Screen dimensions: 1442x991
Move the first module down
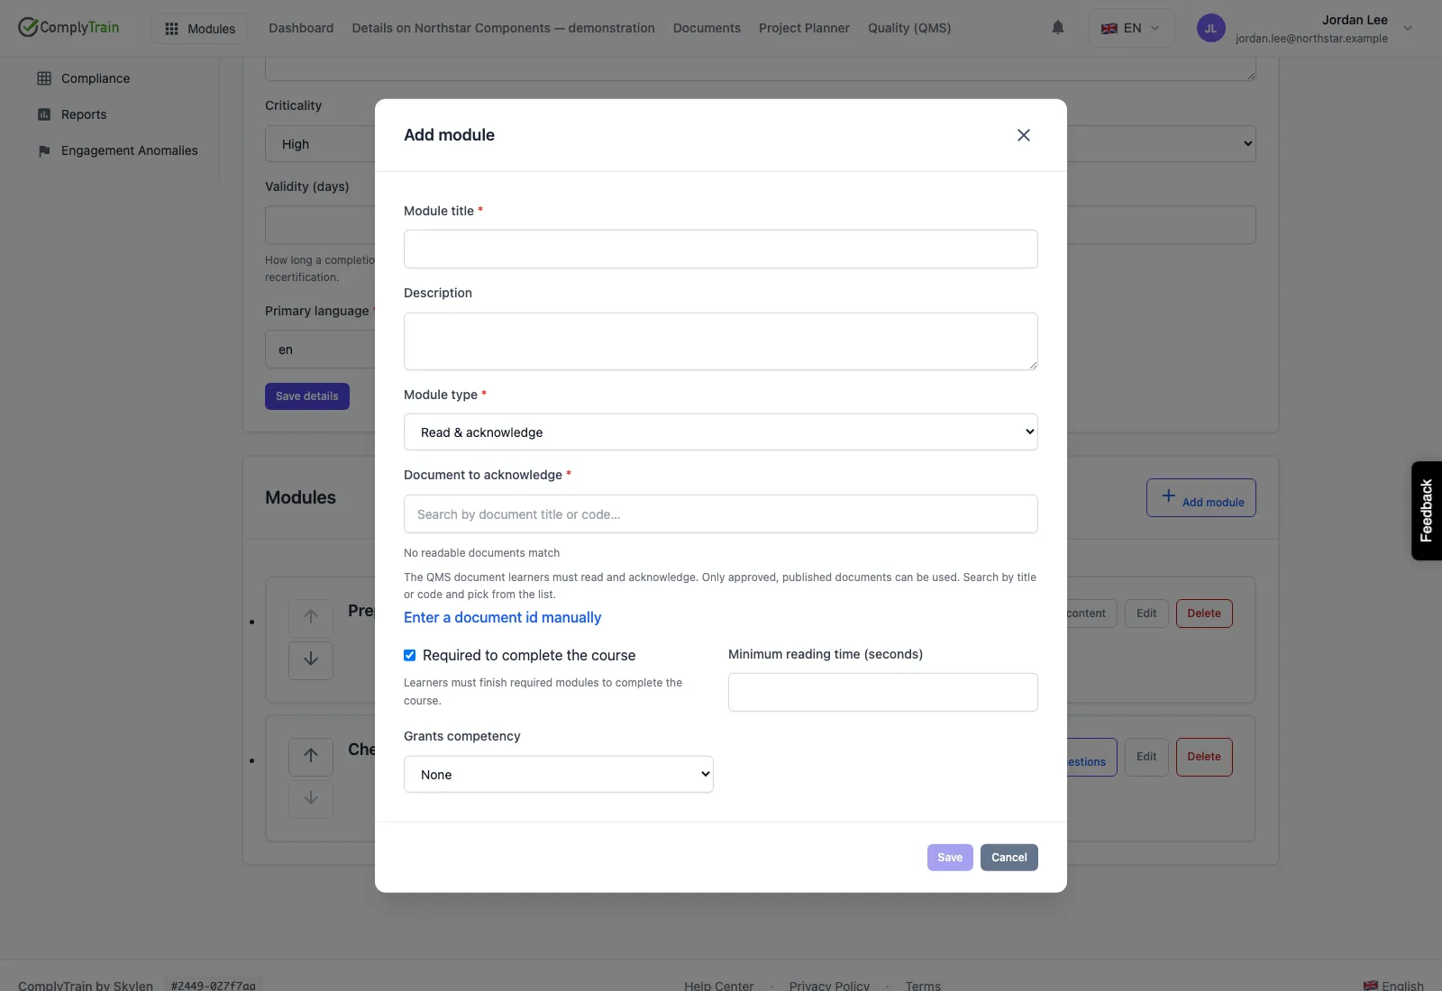[x=311, y=659]
